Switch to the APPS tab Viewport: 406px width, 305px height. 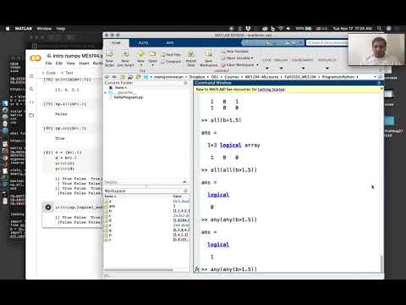pos(170,43)
